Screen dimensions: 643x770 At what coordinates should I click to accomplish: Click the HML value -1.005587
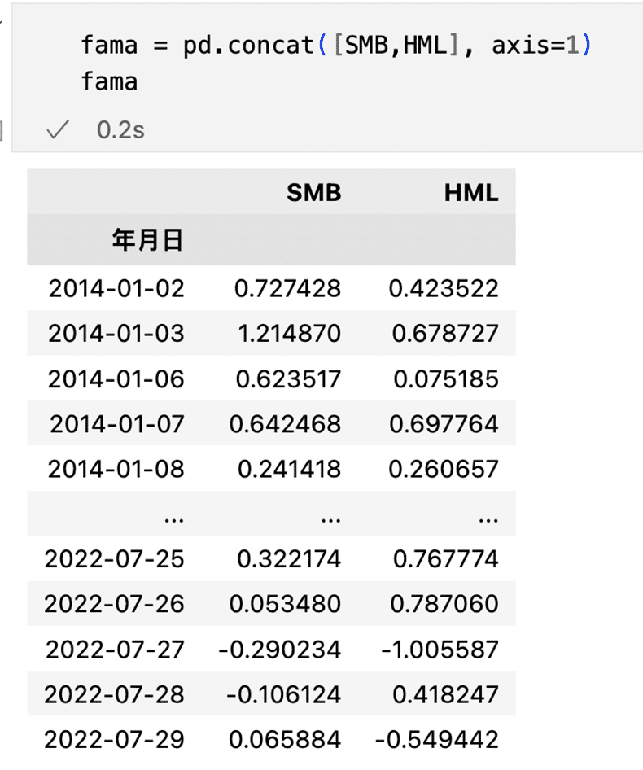tap(436, 650)
